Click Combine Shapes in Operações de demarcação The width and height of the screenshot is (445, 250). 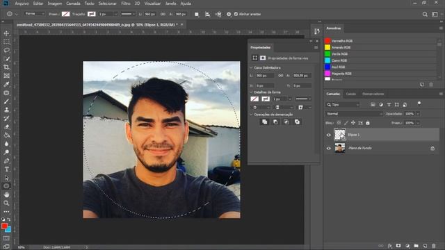(264, 122)
